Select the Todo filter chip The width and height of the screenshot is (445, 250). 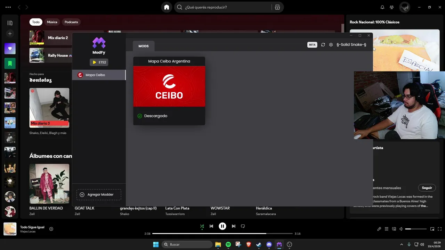(x=36, y=22)
